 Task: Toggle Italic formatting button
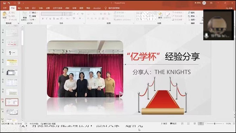coord(46,19)
